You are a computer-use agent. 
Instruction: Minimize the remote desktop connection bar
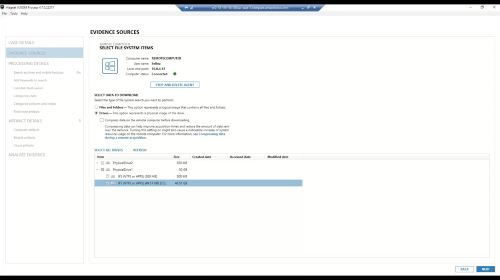(302, 8)
